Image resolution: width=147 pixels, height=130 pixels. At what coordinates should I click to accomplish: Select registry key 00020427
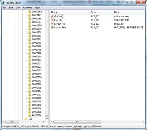point(37,63)
